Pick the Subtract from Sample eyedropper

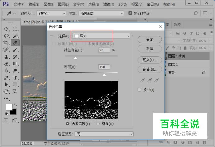tap(157, 80)
